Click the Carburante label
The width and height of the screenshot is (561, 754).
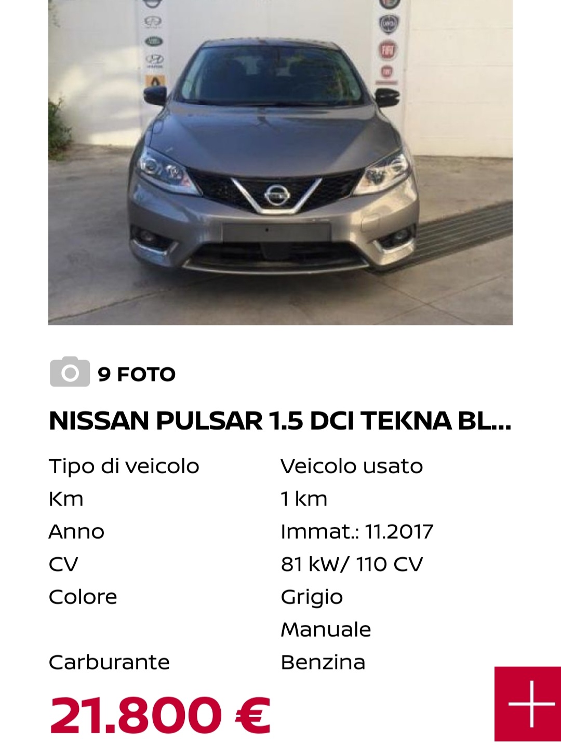pos(109,662)
